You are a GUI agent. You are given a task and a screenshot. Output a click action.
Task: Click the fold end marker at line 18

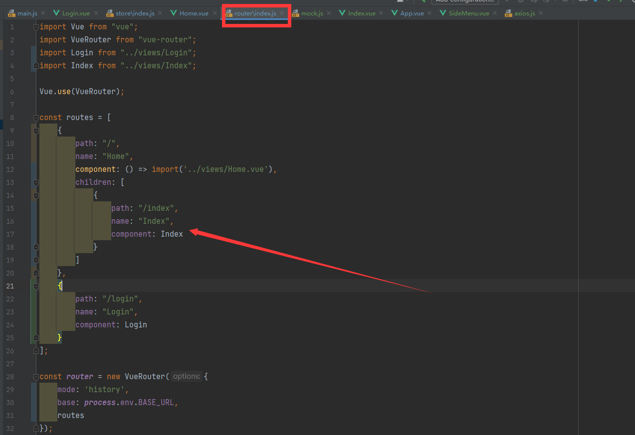click(36, 247)
